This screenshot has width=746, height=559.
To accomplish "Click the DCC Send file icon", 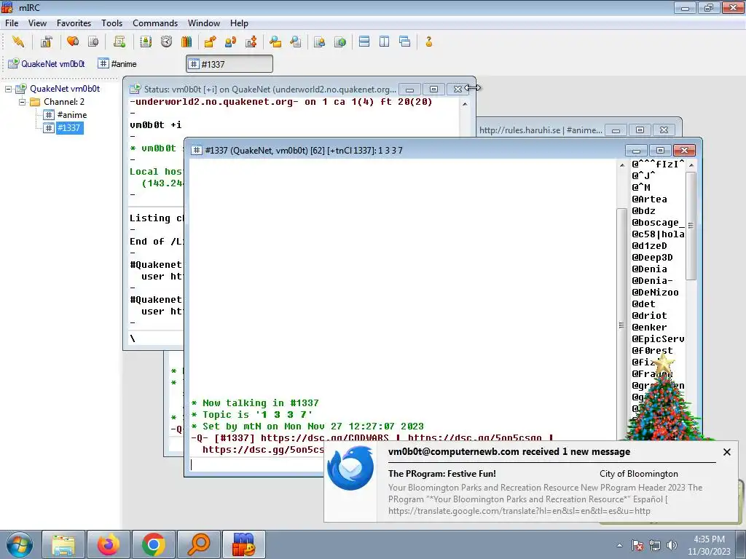I will 210,41.
